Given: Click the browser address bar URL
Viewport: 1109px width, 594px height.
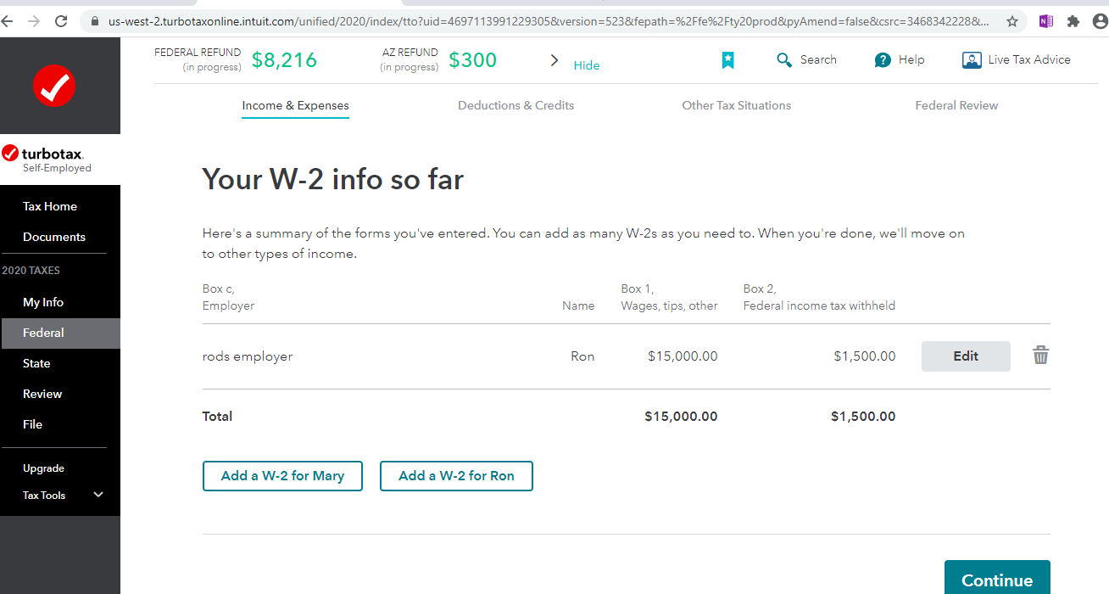Looking at the screenshot, I should [x=549, y=21].
